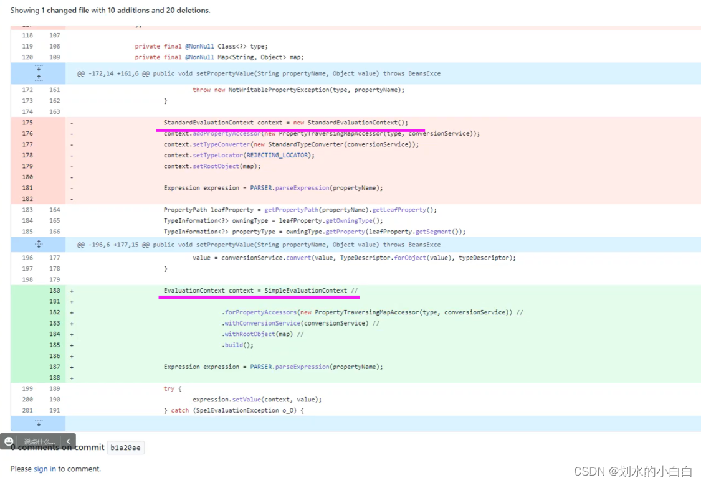
Task: Click old line number 172
Action: tap(27, 90)
